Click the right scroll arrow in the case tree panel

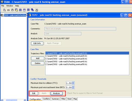point(25,100)
